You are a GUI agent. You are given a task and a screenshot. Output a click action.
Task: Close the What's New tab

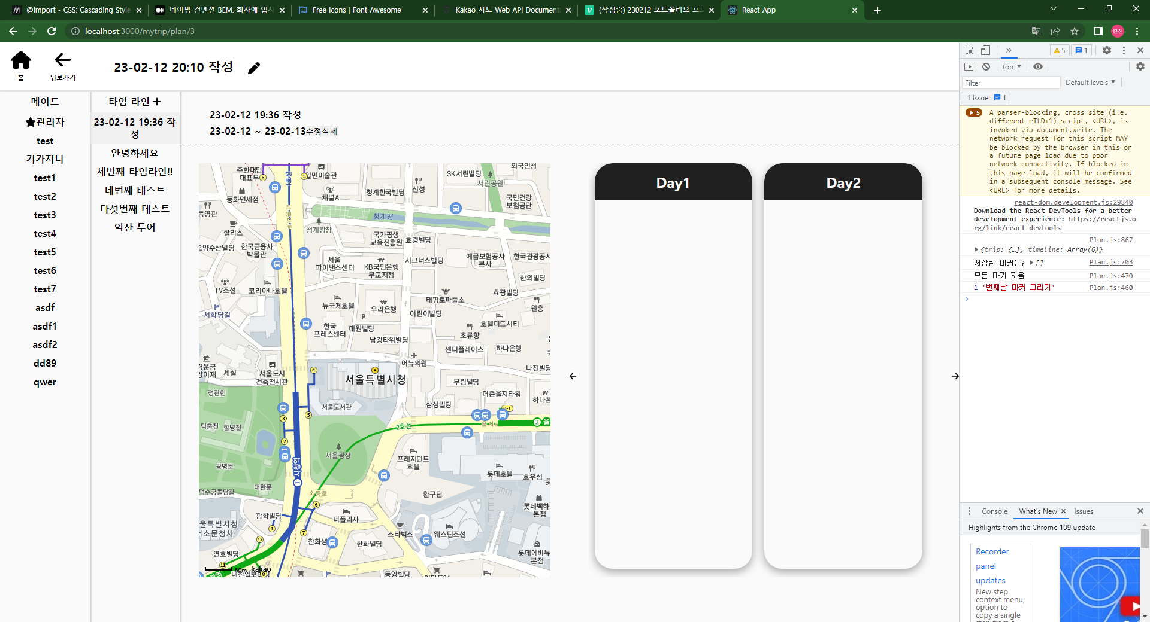[x=1064, y=511]
